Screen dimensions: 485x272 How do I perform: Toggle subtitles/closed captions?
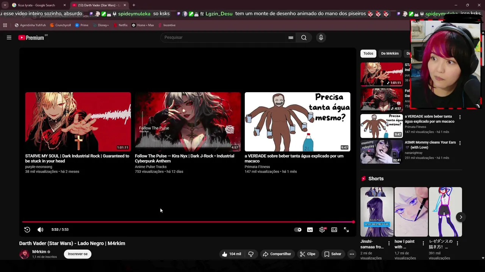pos(310,230)
